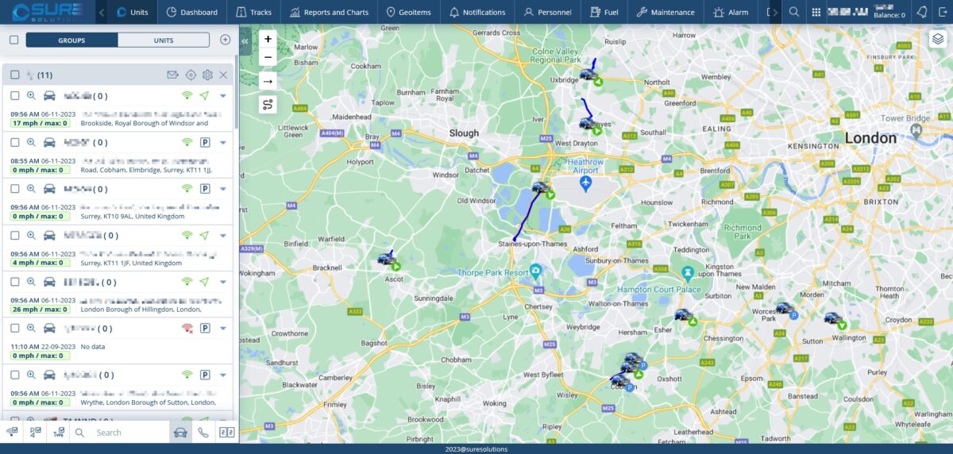The width and height of the screenshot is (953, 454).
Task: Check the box for the no-data unit
Action: [14, 328]
